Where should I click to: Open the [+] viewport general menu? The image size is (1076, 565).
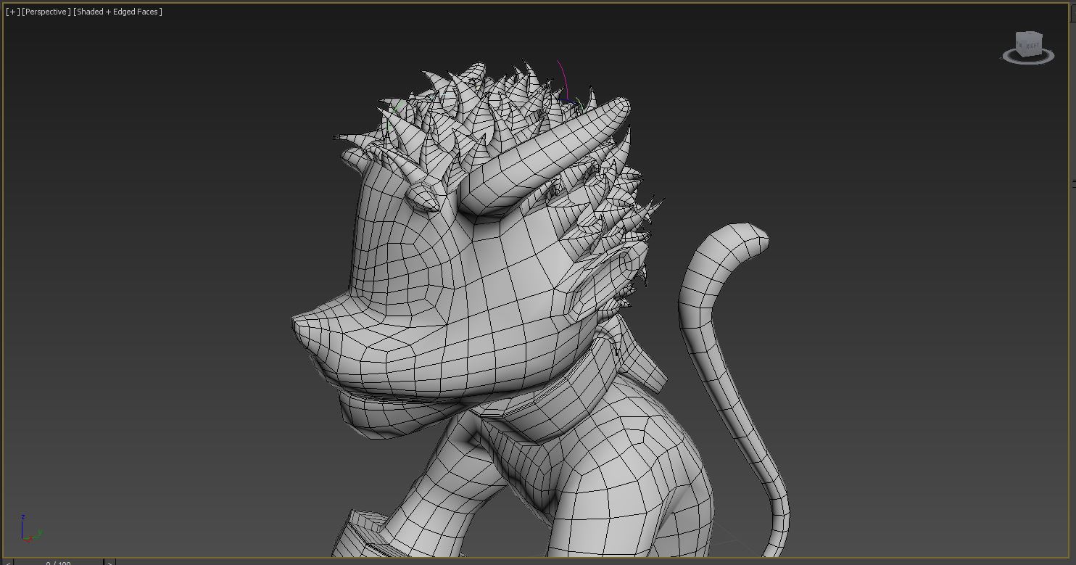[x=12, y=12]
